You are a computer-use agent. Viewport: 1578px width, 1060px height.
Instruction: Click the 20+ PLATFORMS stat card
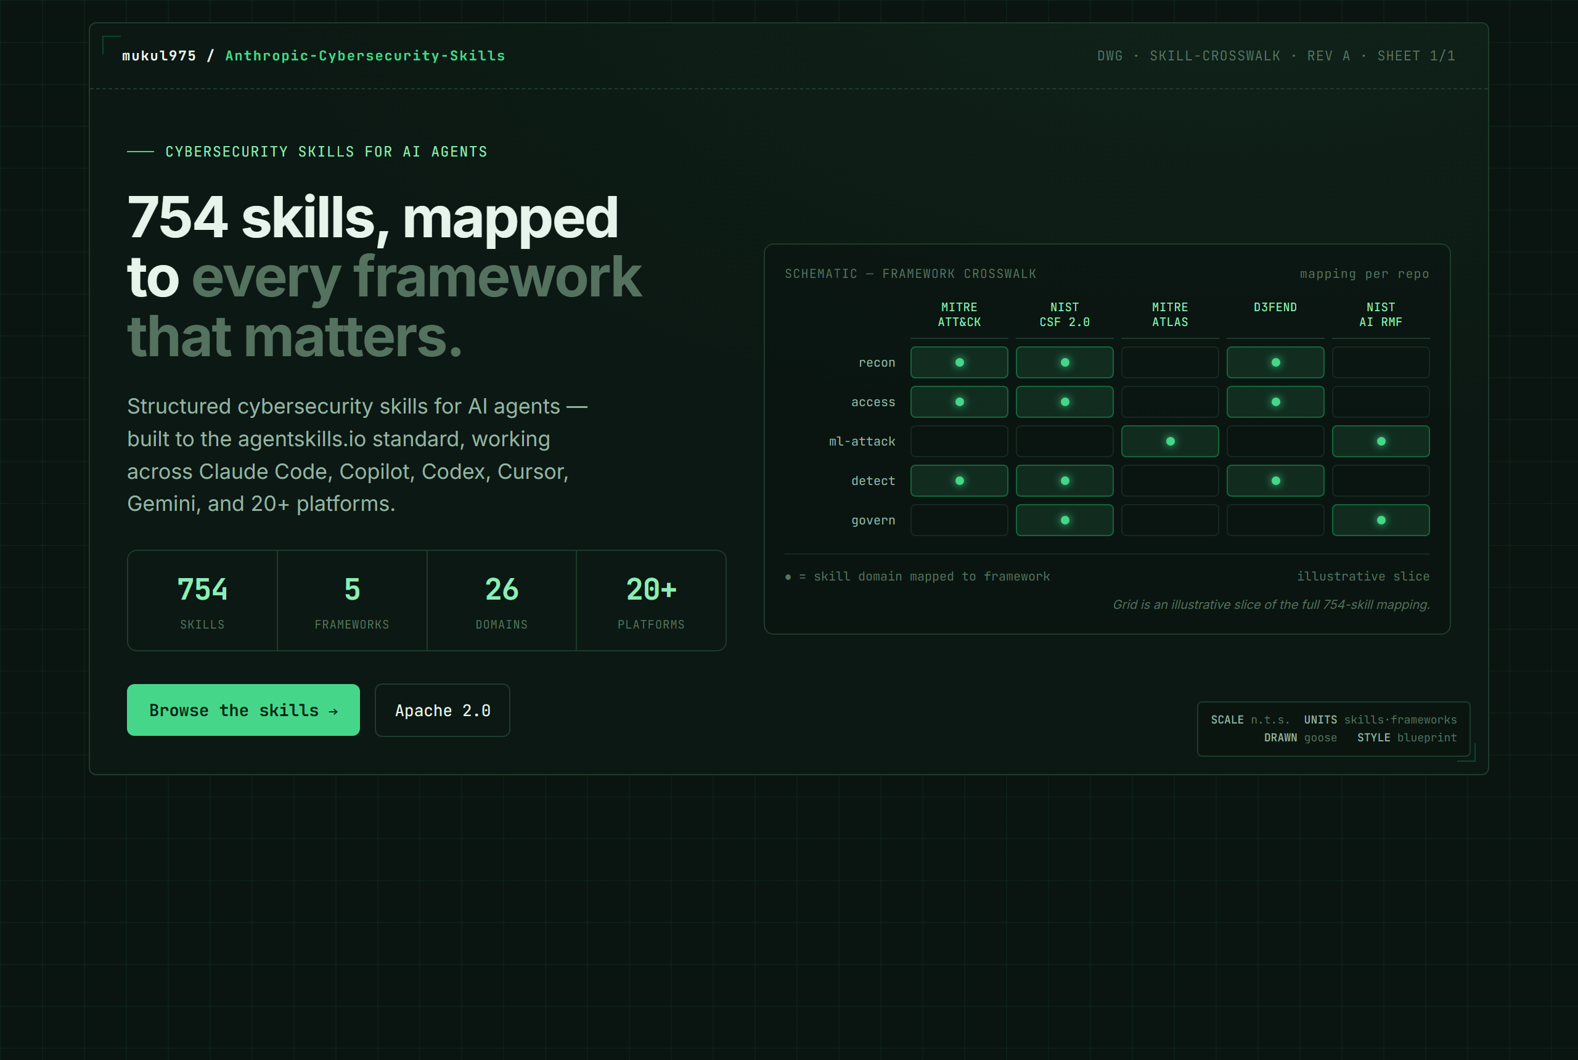[x=651, y=600]
